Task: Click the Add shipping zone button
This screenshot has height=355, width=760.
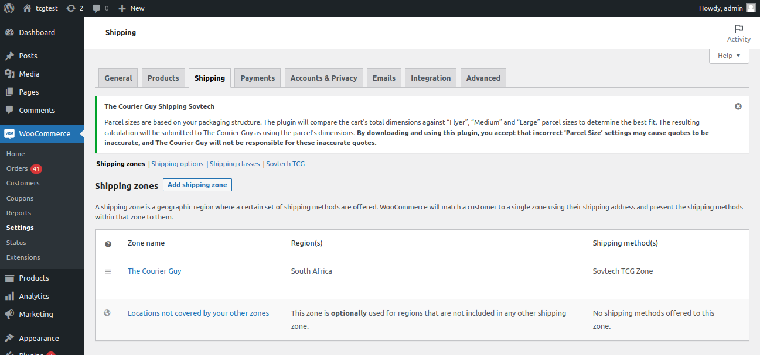Action: (x=197, y=185)
